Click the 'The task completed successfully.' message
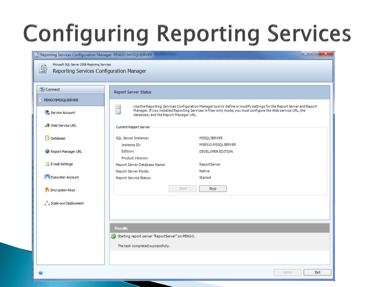Image resolution: width=383 pixels, height=287 pixels. pyautogui.click(x=144, y=246)
